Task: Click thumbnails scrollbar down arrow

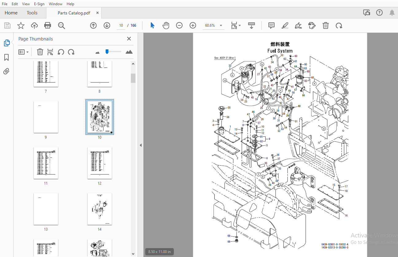Action: [133, 254]
